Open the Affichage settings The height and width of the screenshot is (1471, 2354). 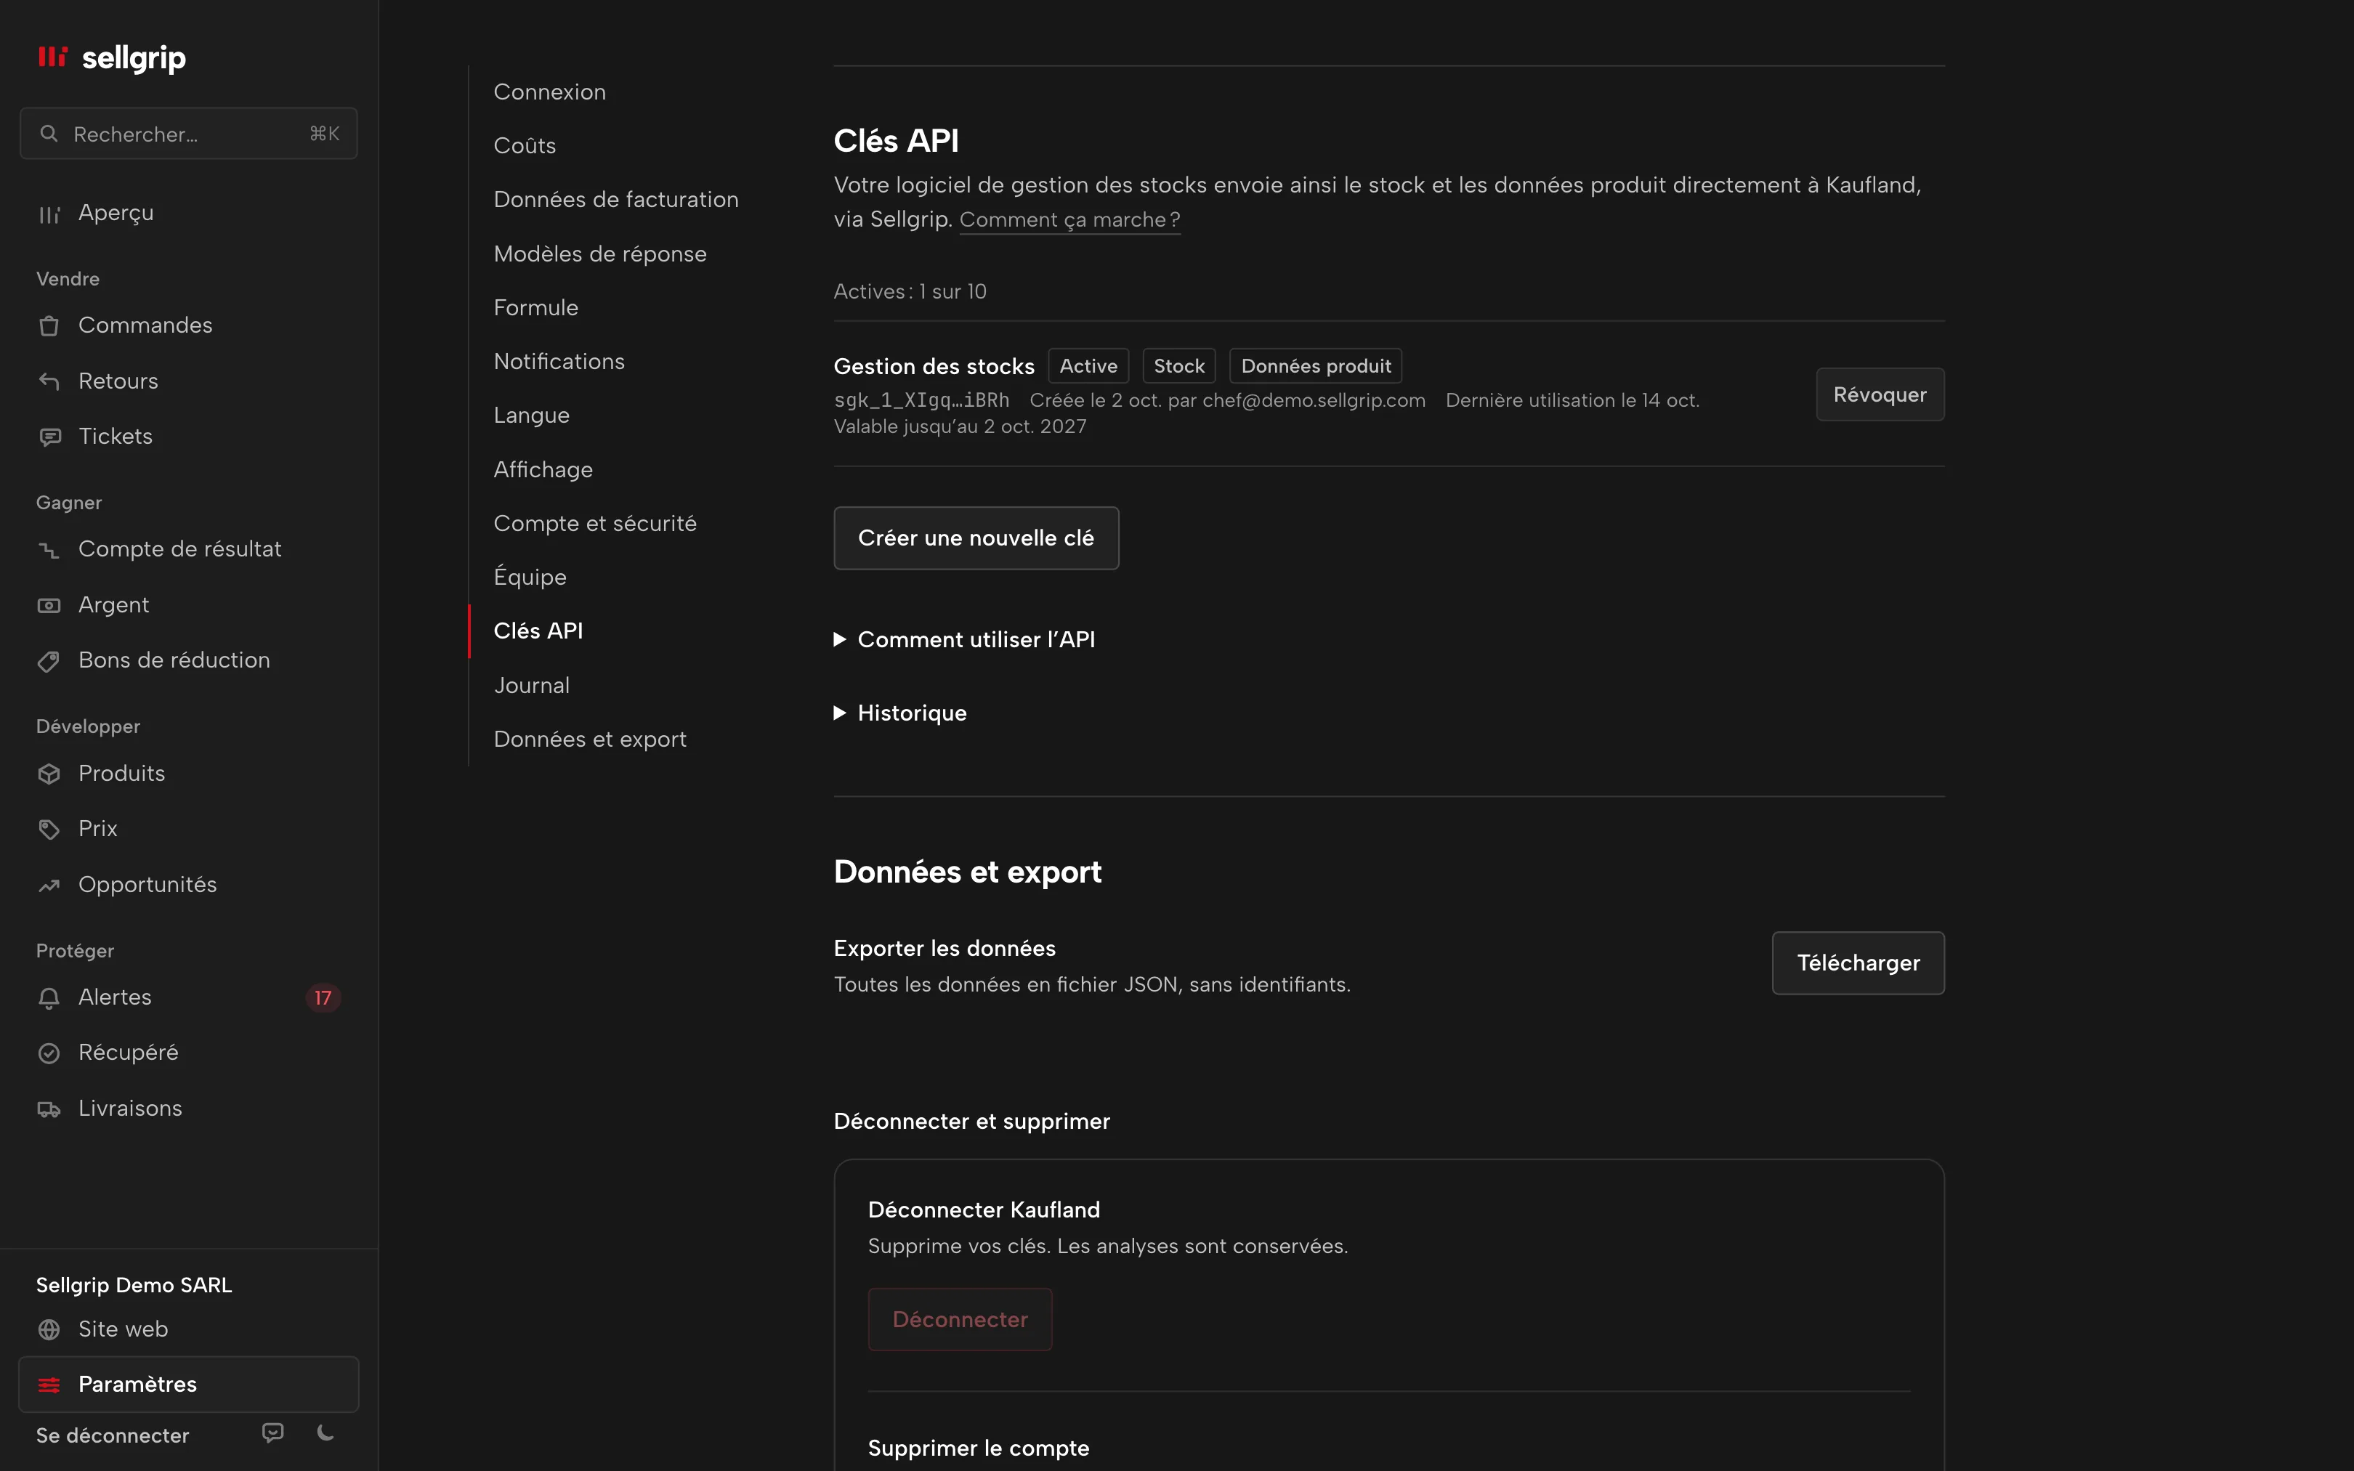(x=543, y=469)
